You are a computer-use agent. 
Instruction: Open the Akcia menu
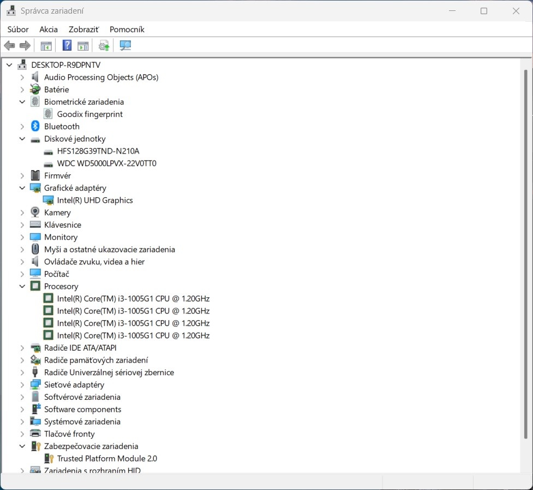(x=49, y=29)
